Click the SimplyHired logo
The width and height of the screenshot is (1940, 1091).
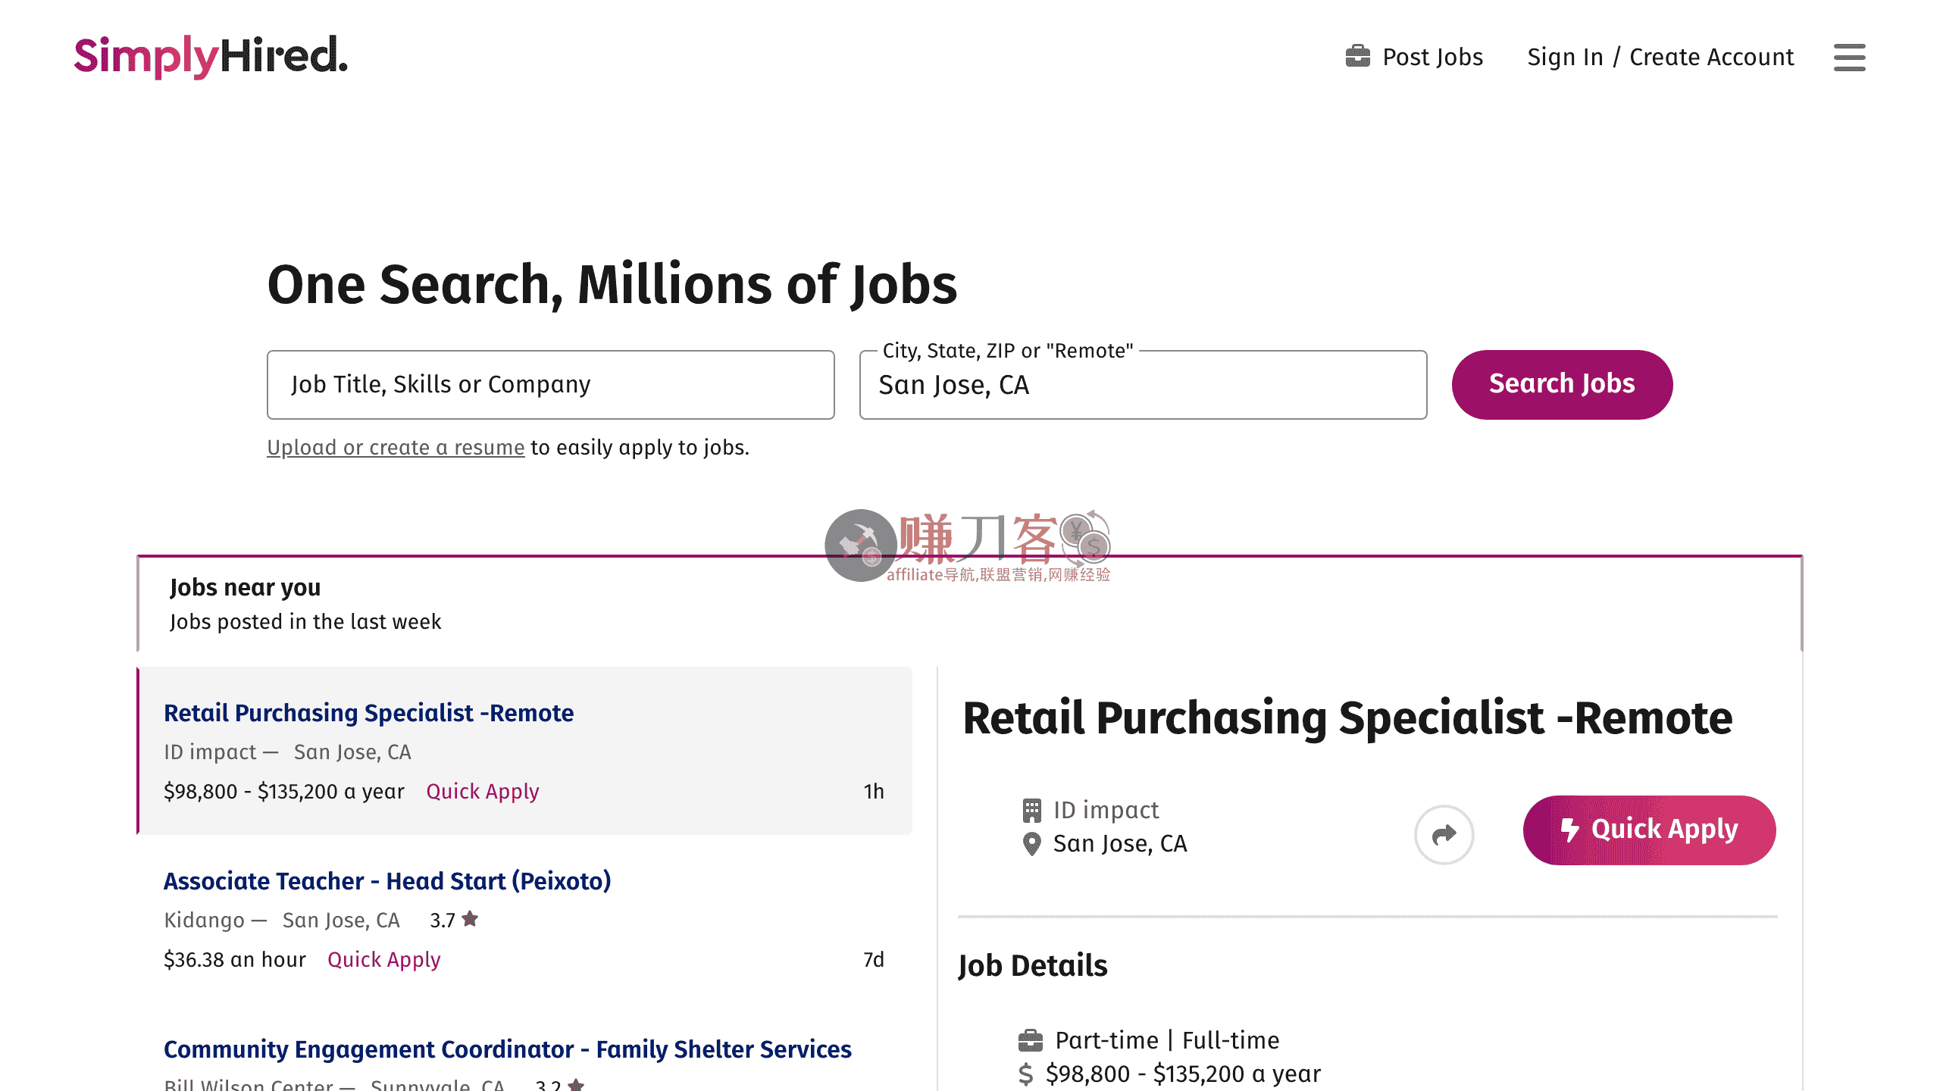pyautogui.click(x=210, y=55)
